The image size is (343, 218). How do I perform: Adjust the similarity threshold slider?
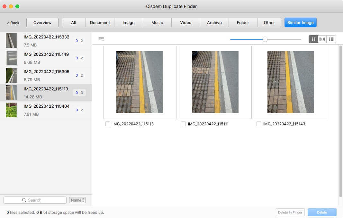click(x=265, y=39)
